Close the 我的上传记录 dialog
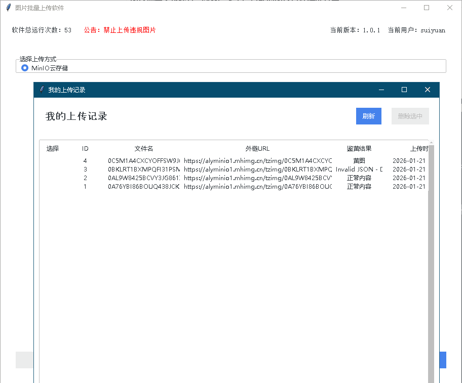The height and width of the screenshot is (383, 462). (427, 90)
